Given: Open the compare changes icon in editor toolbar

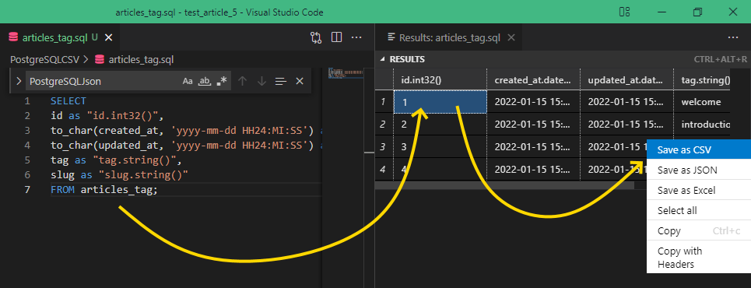Looking at the screenshot, I should click(316, 37).
